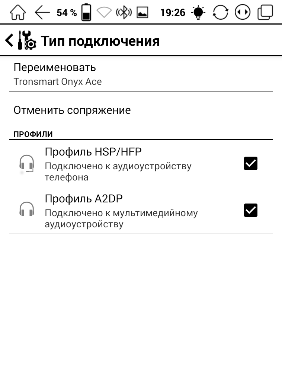Viewport: 282px width, 381px height.
Task: Uncheck the A2DP profile checkbox
Action: tap(250, 210)
